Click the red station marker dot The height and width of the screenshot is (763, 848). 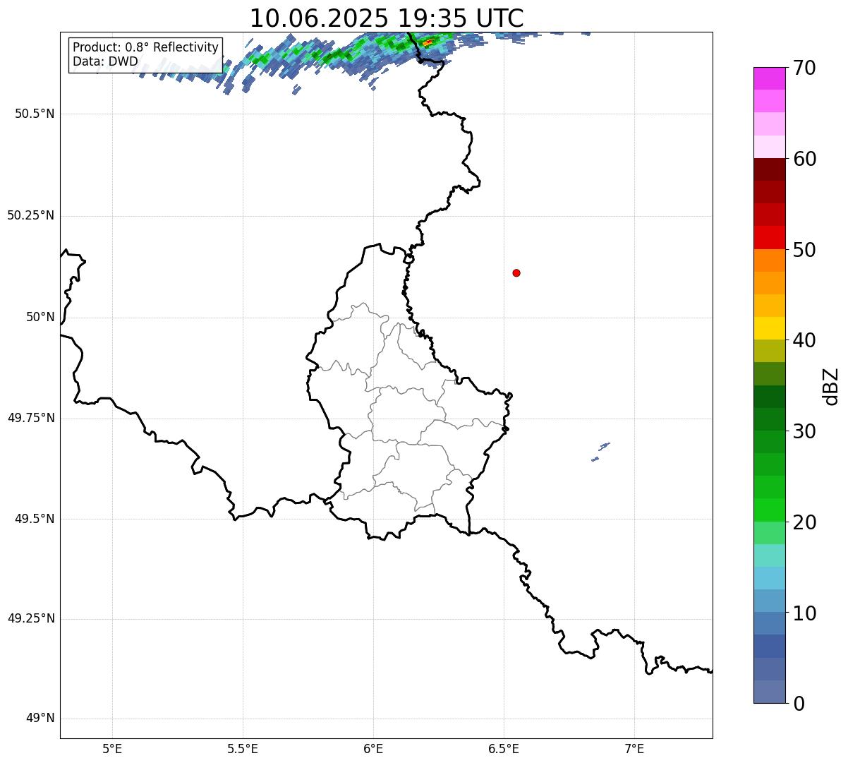pyautogui.click(x=516, y=272)
